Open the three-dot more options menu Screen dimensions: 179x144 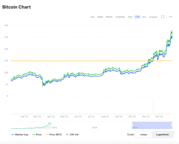click(170, 17)
